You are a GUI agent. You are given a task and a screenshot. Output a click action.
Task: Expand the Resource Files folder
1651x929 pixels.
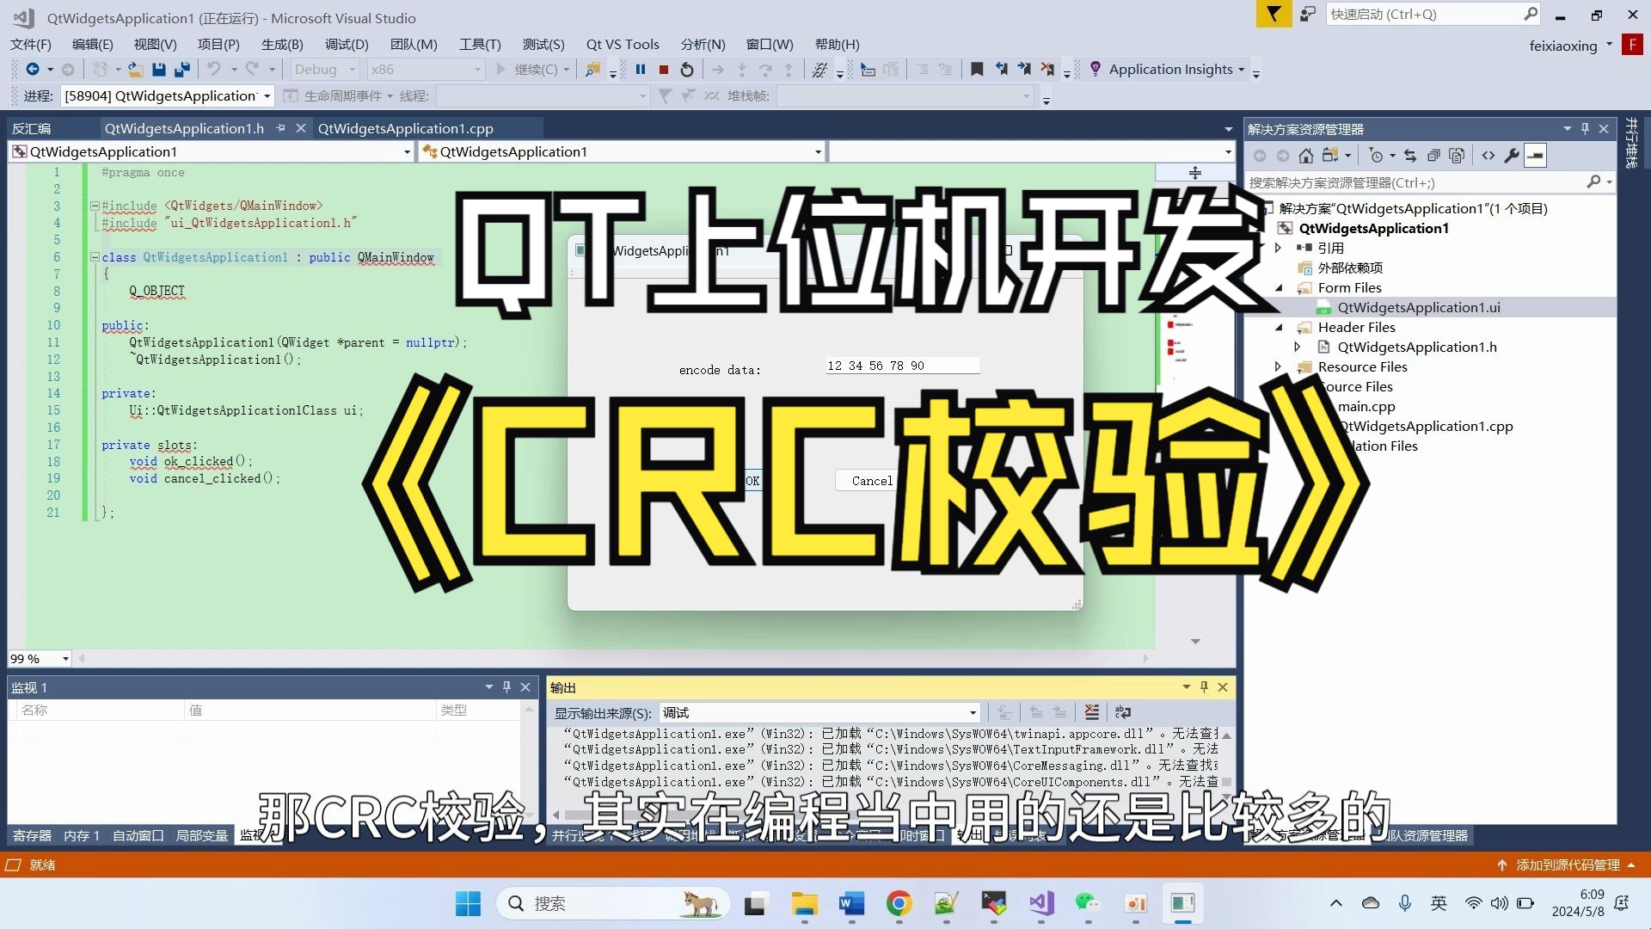tap(1278, 367)
